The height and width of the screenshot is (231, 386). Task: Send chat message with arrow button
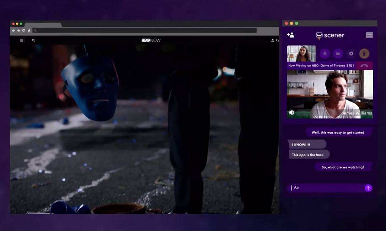coord(368,188)
